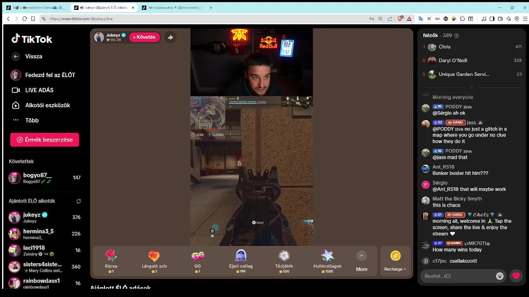Open a new browser tab

pos(211,7)
